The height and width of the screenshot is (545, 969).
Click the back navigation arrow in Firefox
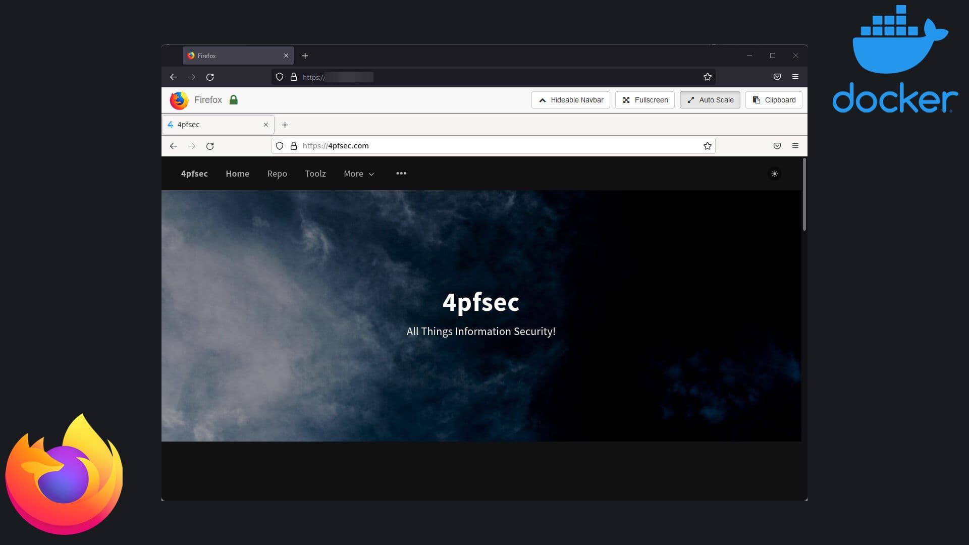pos(174,146)
